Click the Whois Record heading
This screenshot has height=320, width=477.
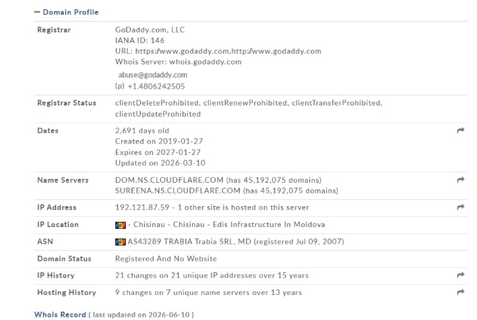(x=60, y=315)
